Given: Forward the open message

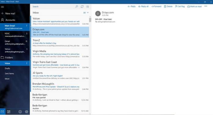Looking at the screenshot, I should (x=156, y=6).
